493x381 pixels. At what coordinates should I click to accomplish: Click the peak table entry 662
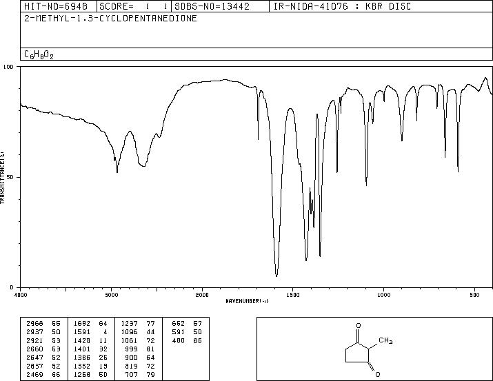(x=179, y=323)
